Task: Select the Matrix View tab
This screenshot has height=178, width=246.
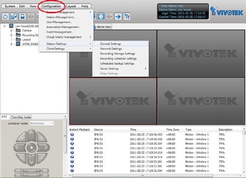Action: [x=103, y=27]
